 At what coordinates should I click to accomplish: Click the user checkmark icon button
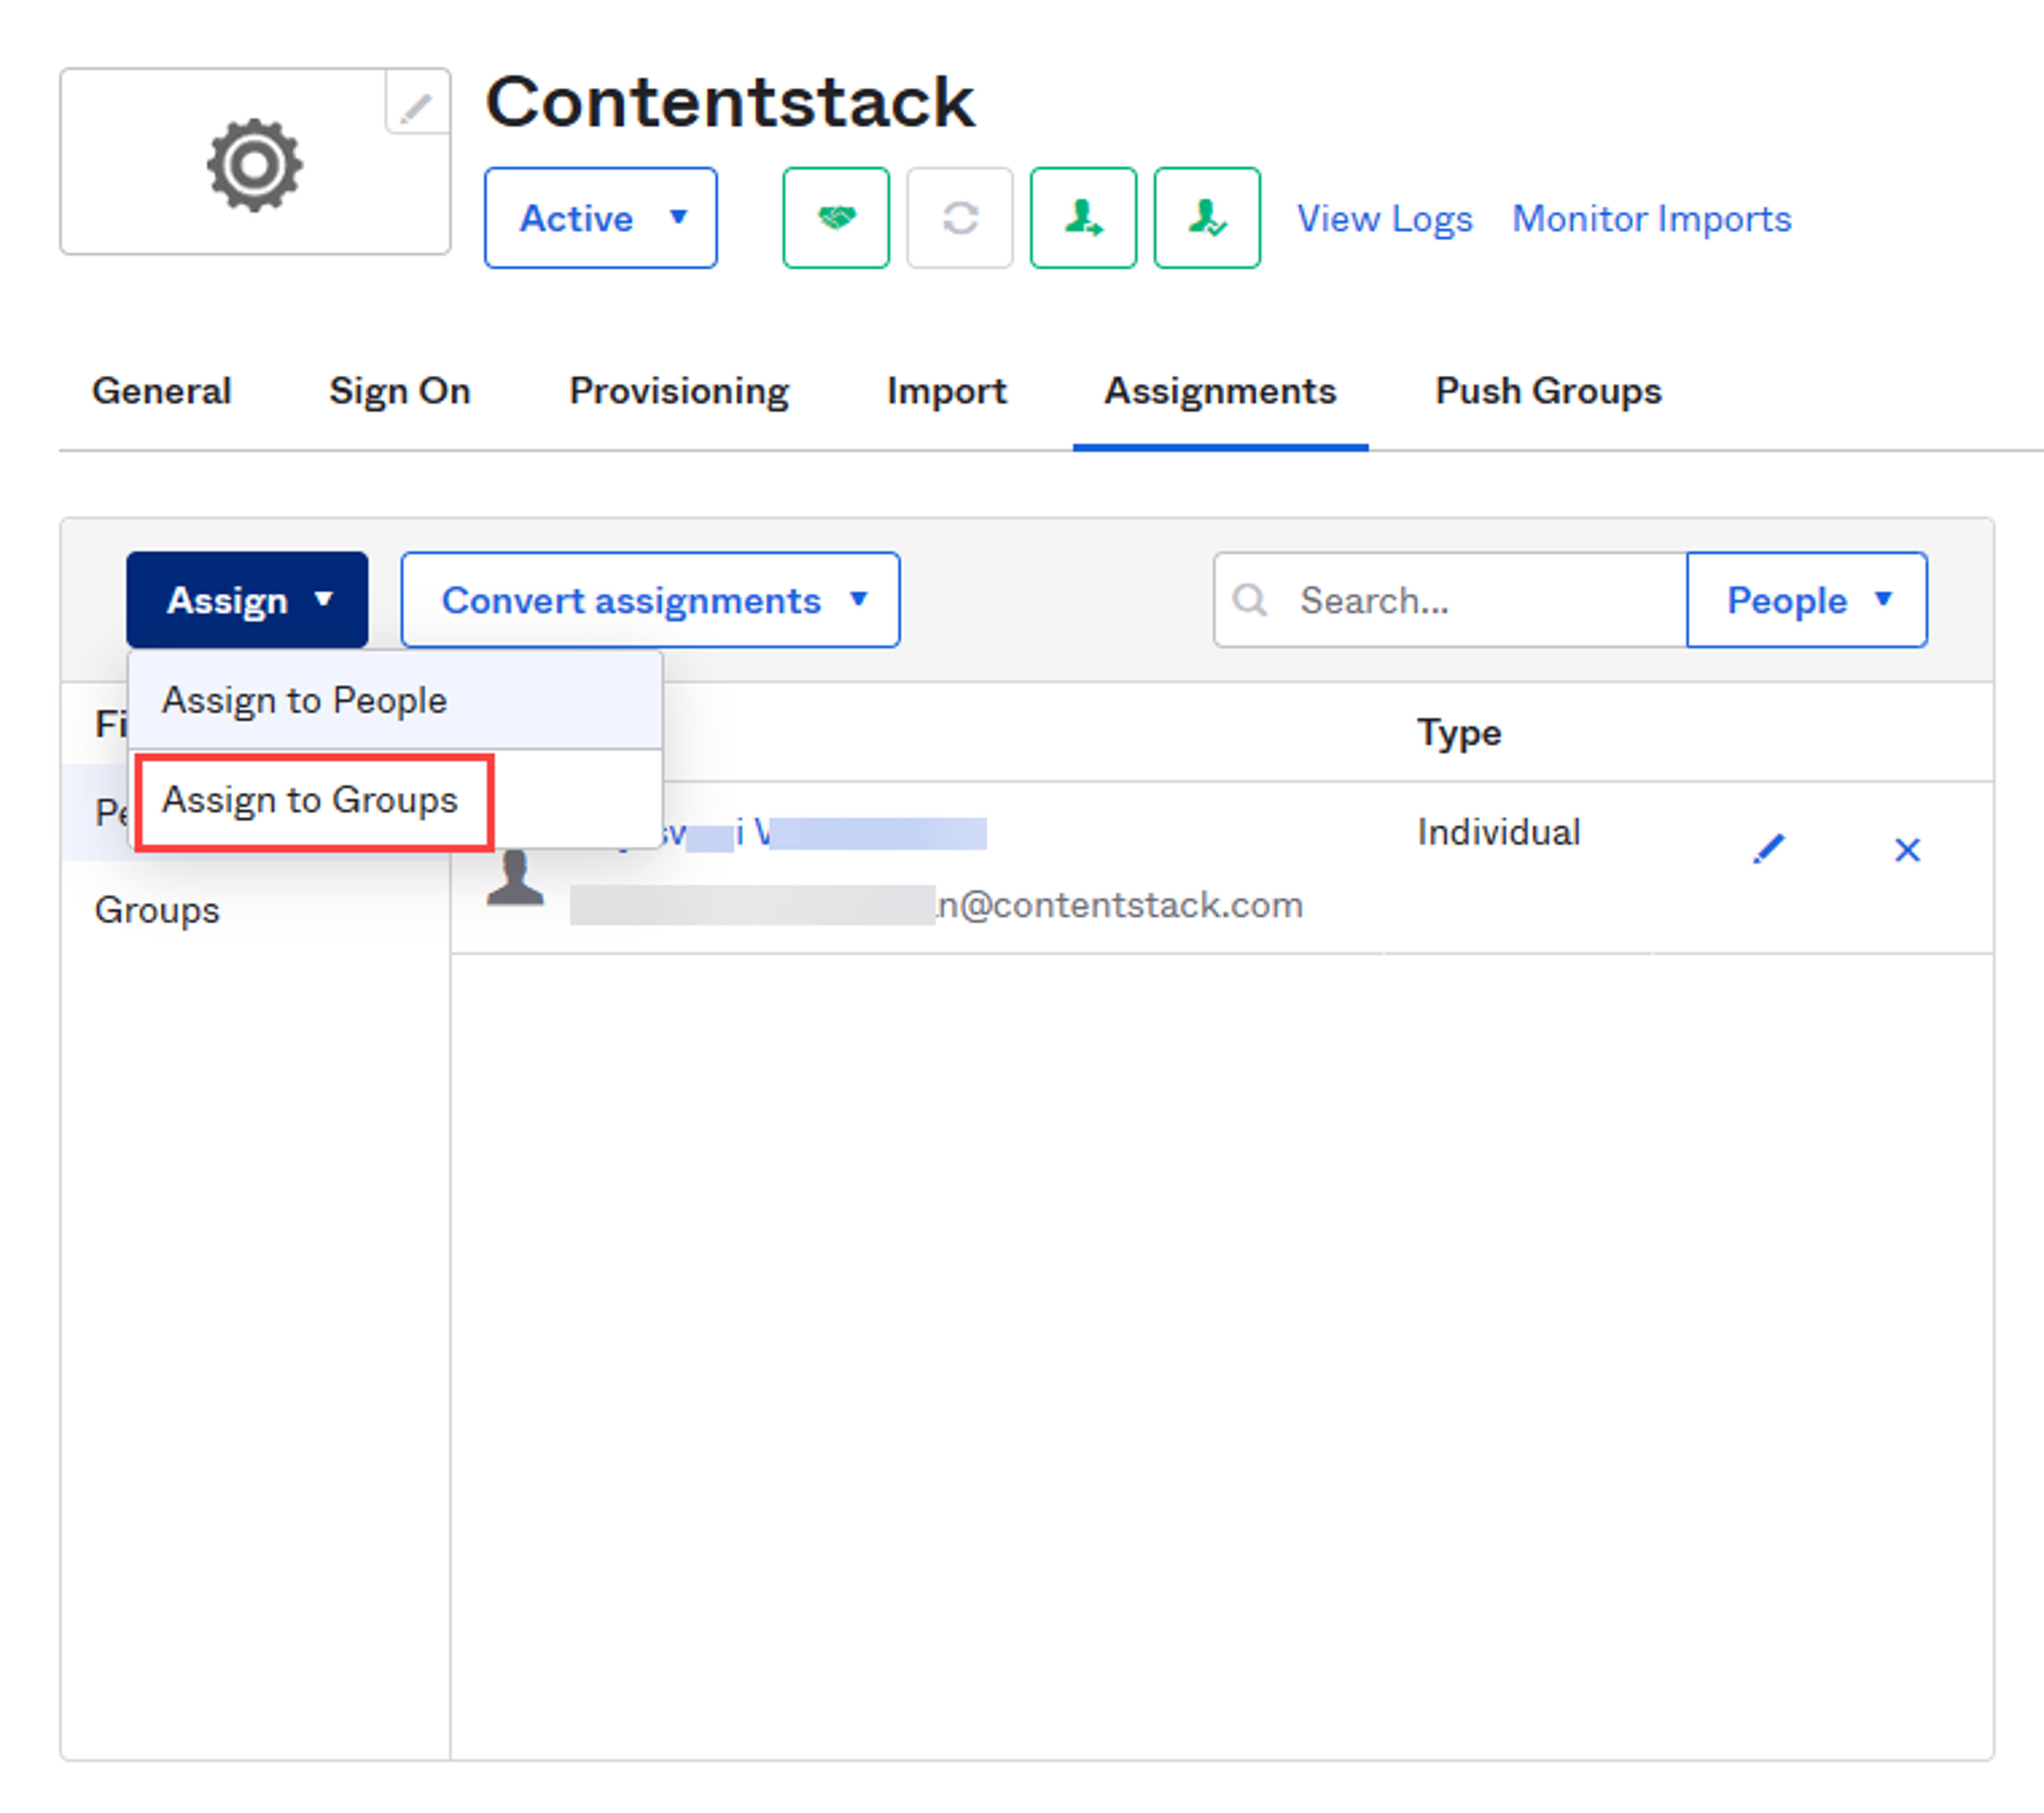[1207, 218]
